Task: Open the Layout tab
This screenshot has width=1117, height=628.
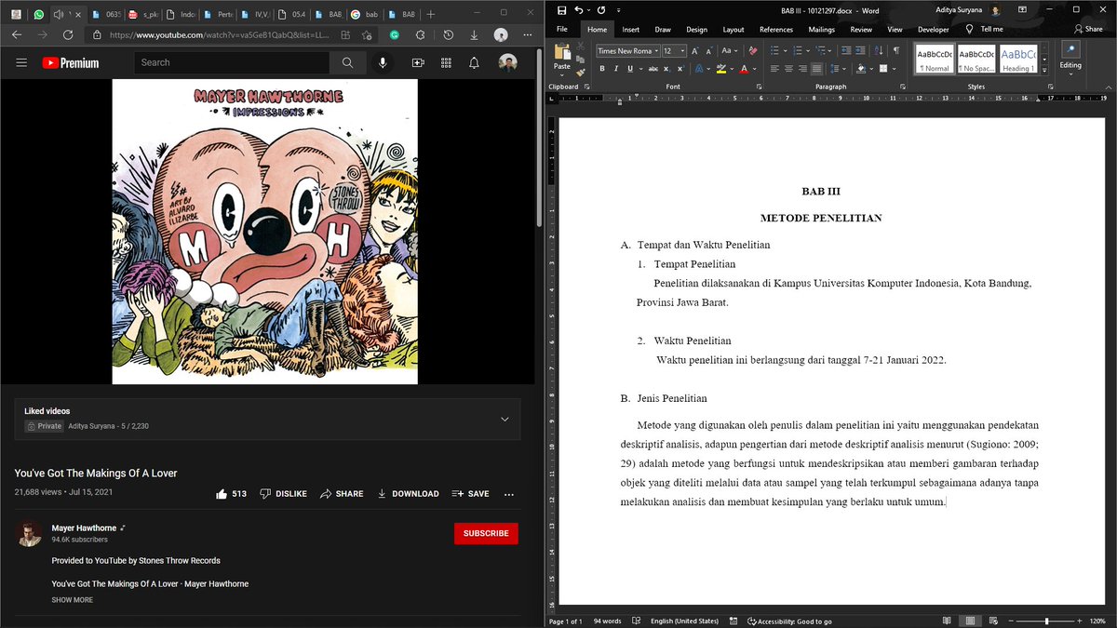Action: click(x=733, y=29)
